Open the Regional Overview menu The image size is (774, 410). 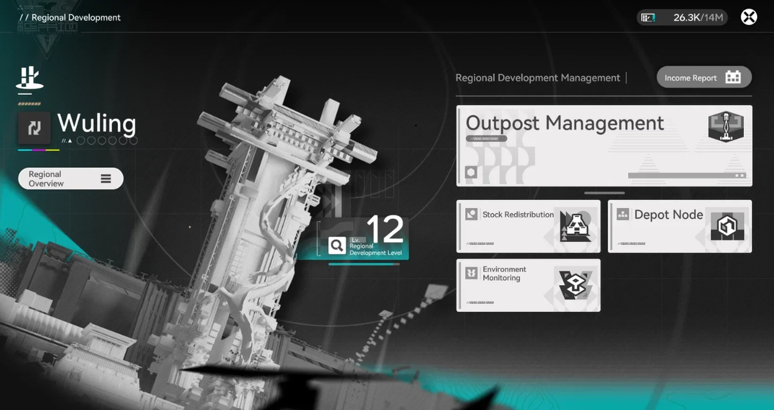tap(71, 179)
